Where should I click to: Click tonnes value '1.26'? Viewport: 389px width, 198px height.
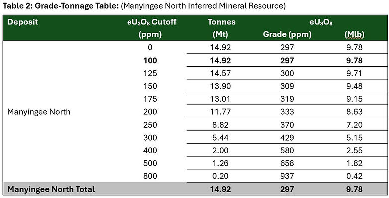pos(220,163)
